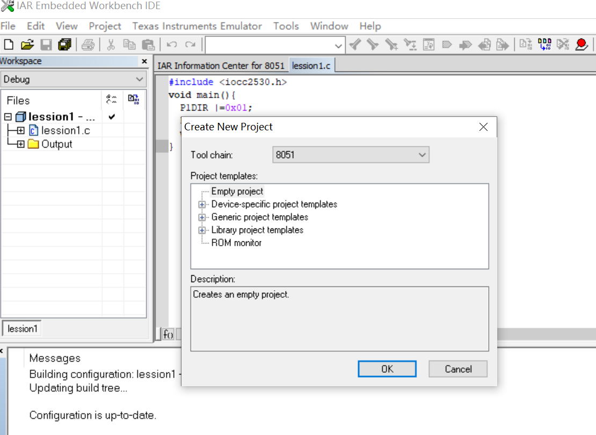
Task: Select Library project templates row
Action: [257, 230]
